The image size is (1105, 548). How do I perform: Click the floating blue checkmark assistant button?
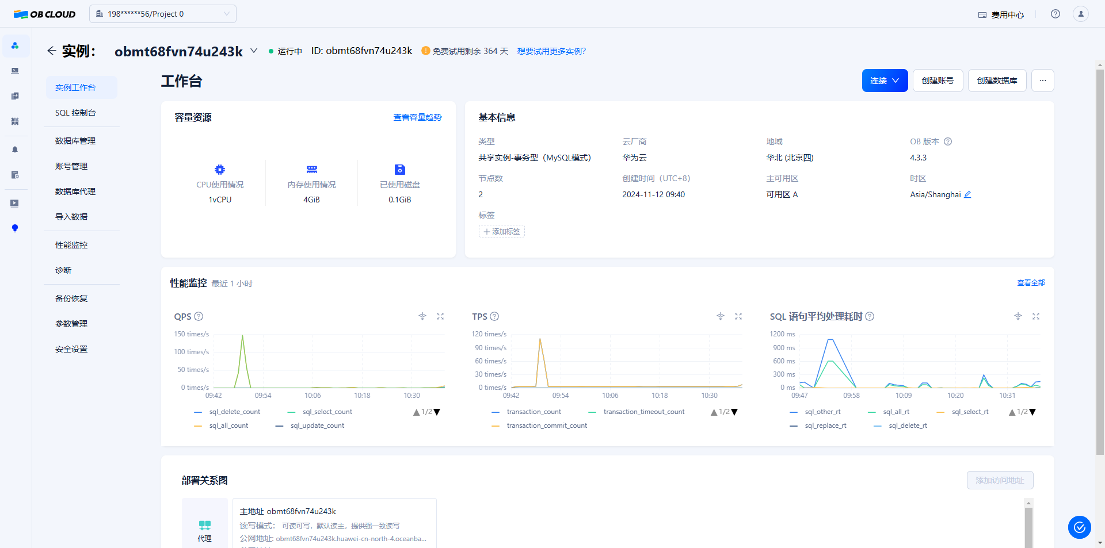coord(1079,527)
